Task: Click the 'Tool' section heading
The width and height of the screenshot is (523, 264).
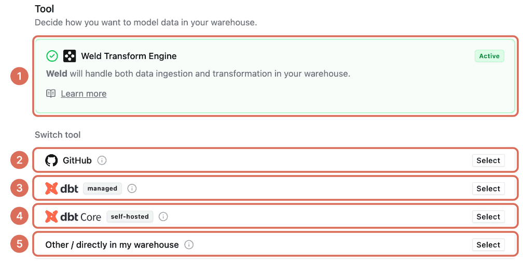Action: (45, 9)
